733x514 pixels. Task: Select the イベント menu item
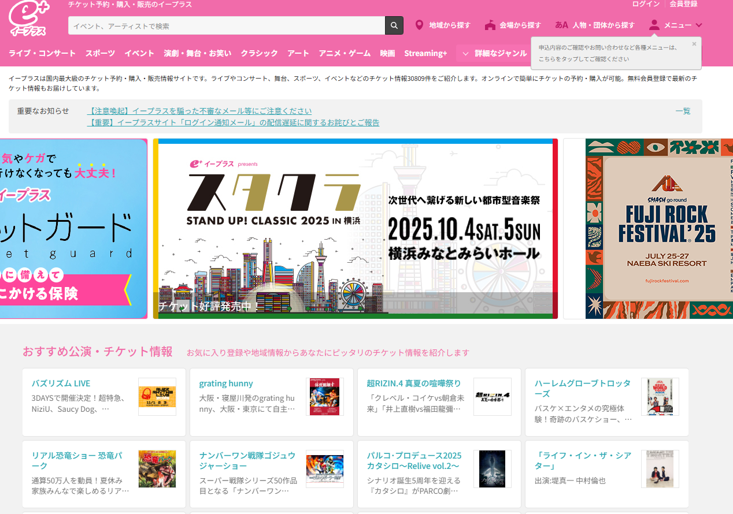tap(139, 54)
